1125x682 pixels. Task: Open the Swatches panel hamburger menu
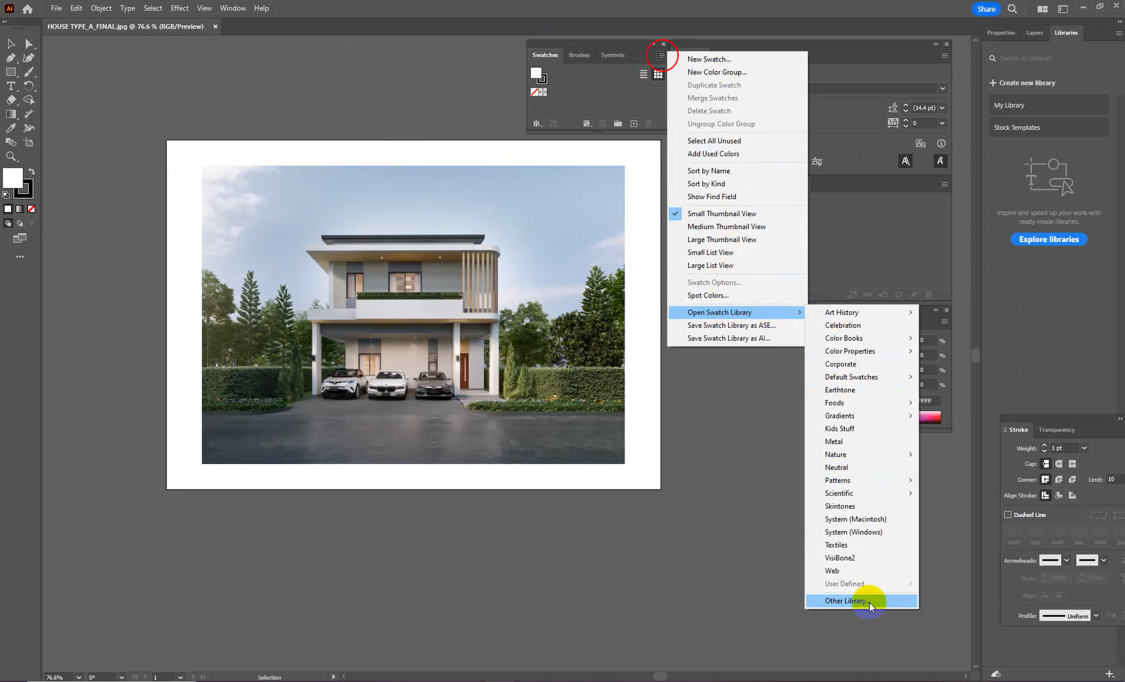pyautogui.click(x=661, y=55)
